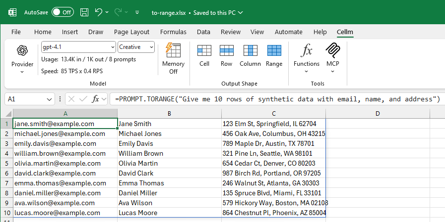Expand the gpt-4.1 model dropdown
The width and height of the screenshot is (445, 222).
(x=112, y=47)
